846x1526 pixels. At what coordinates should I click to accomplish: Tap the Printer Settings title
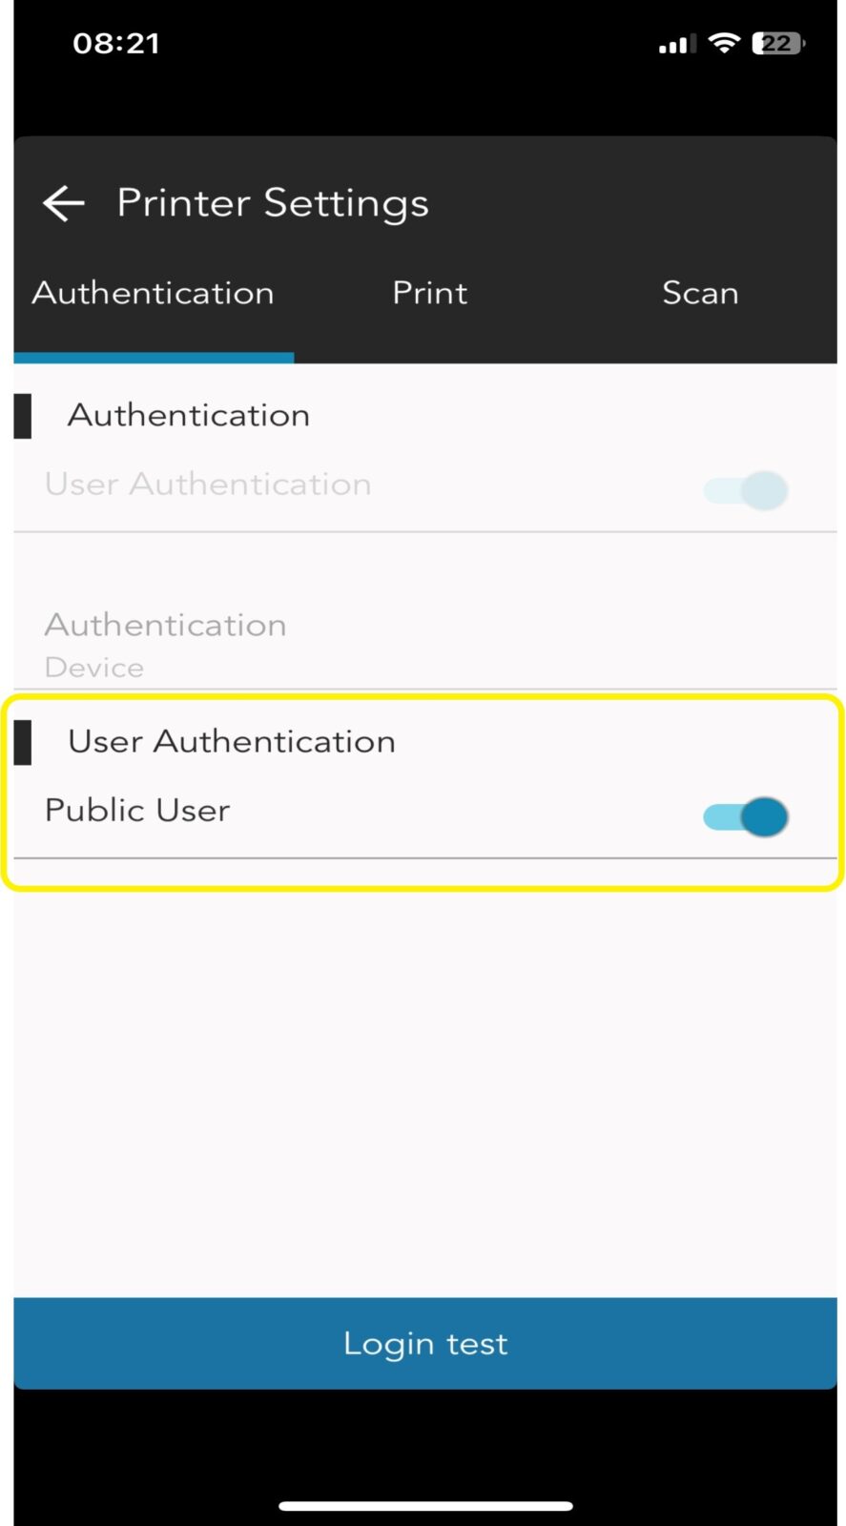click(x=273, y=203)
